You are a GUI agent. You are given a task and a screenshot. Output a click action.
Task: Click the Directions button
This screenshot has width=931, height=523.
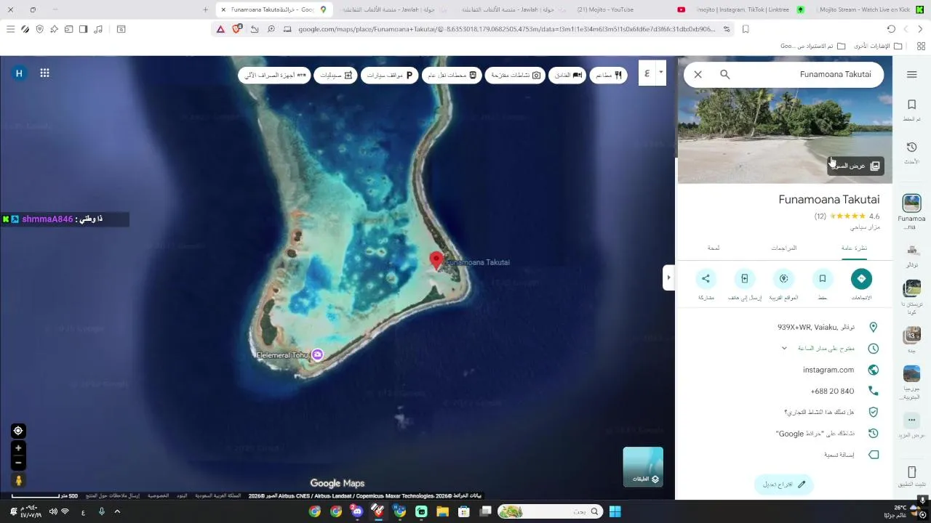tap(861, 278)
